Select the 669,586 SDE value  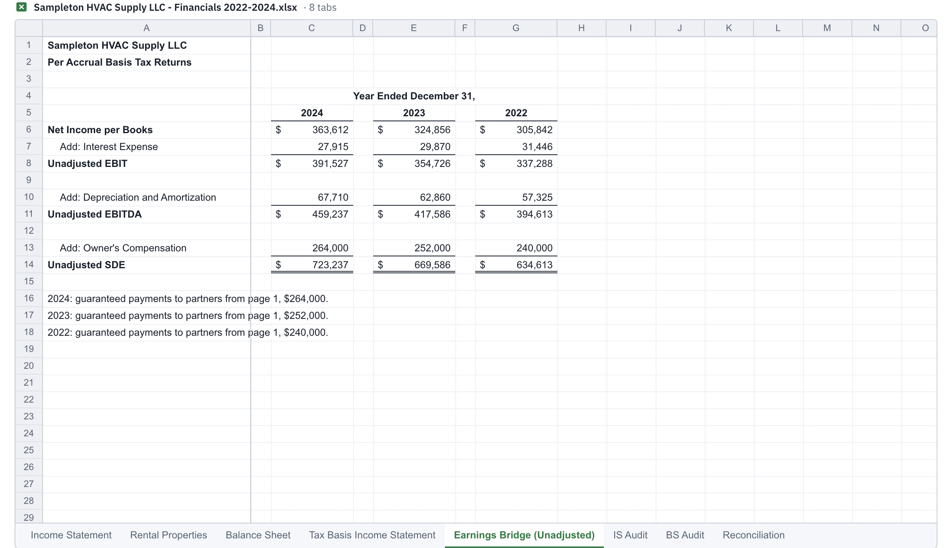pos(414,265)
